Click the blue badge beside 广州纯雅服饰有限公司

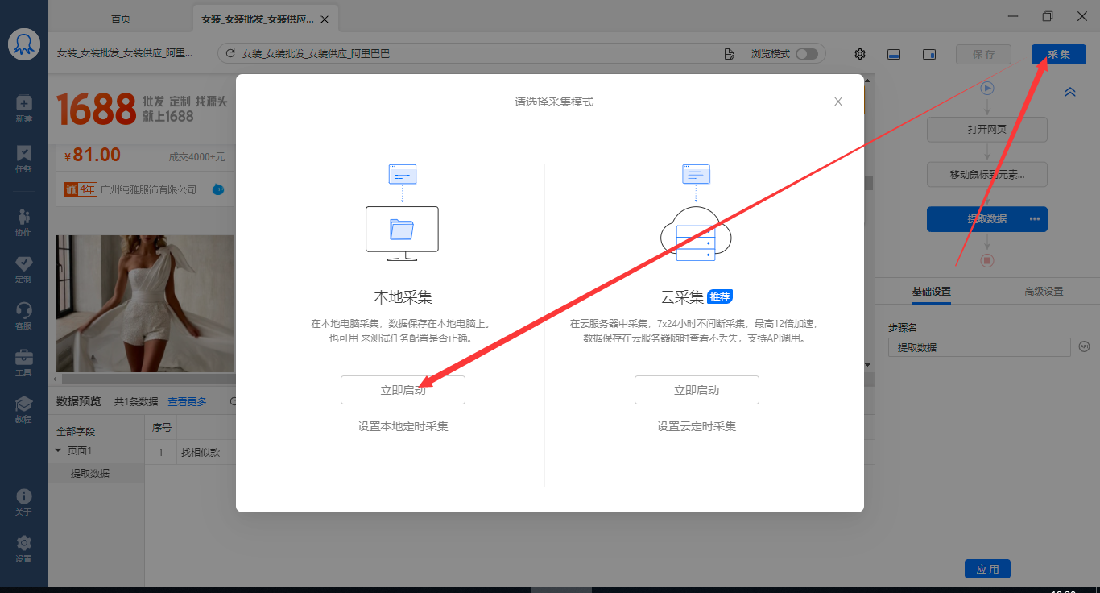point(217,189)
